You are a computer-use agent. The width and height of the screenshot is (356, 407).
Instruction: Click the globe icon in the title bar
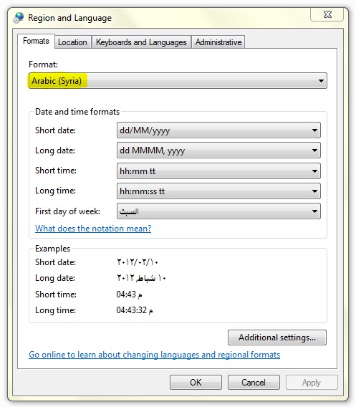(x=19, y=18)
